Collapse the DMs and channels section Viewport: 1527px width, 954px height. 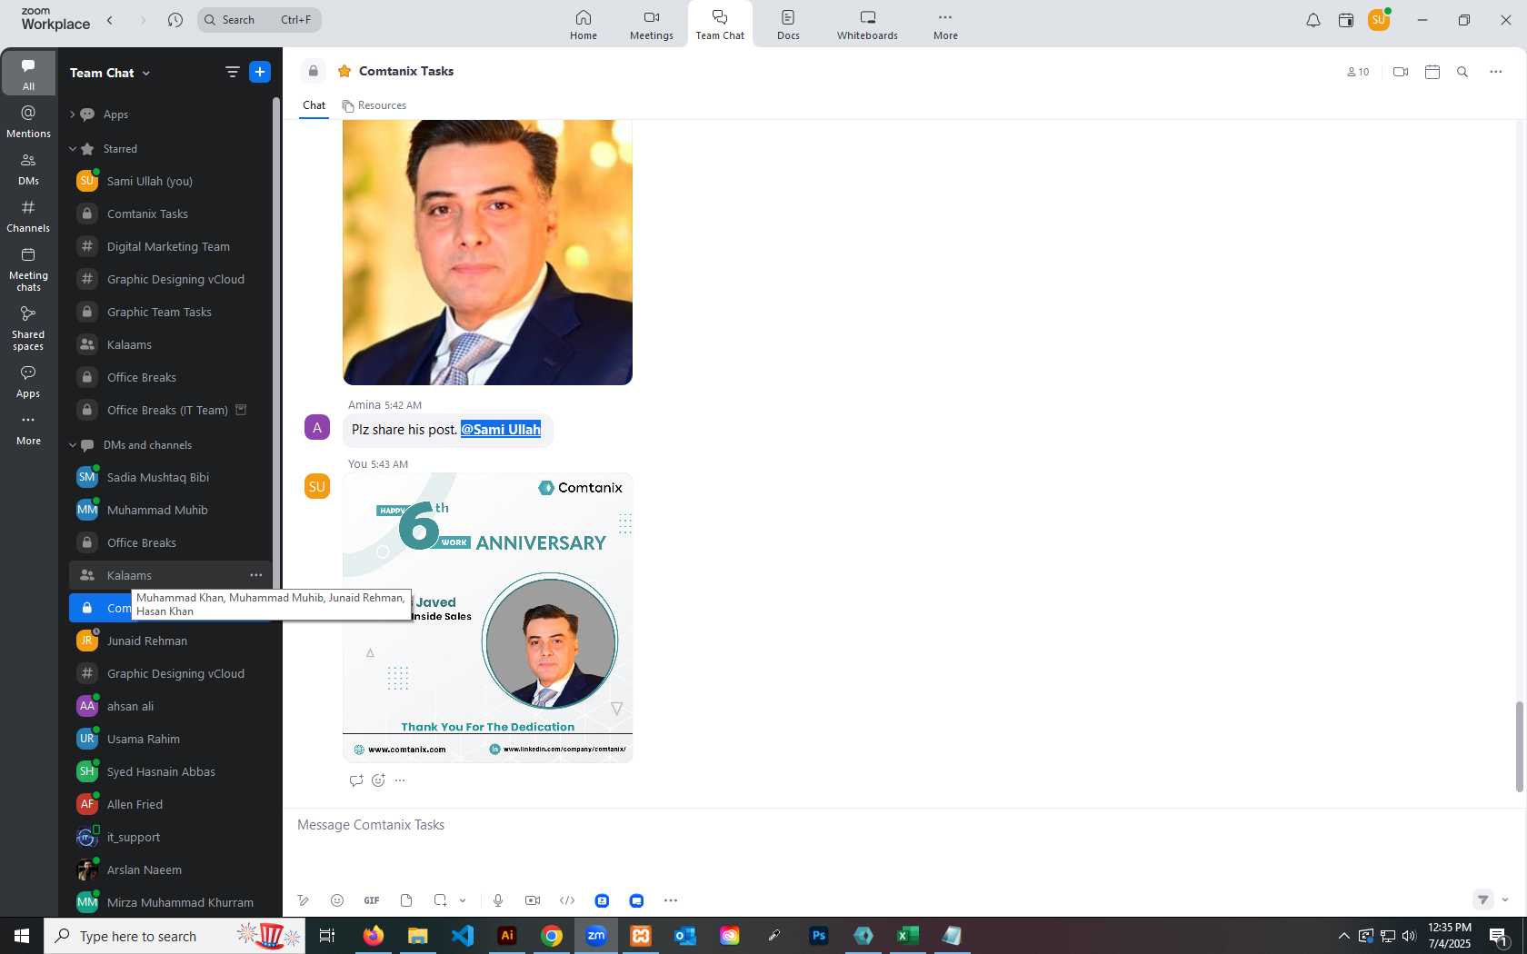pos(73,445)
